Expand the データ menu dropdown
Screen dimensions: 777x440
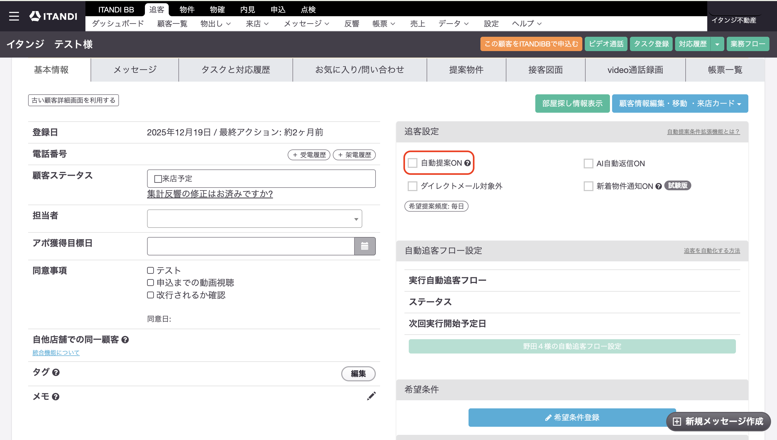pyautogui.click(x=454, y=24)
